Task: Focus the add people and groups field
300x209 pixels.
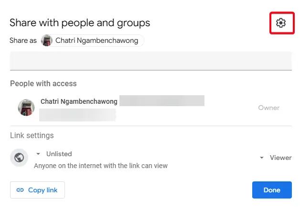Action: click(x=151, y=60)
